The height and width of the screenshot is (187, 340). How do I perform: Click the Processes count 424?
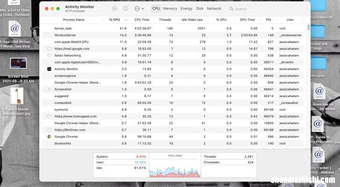tap(251, 162)
